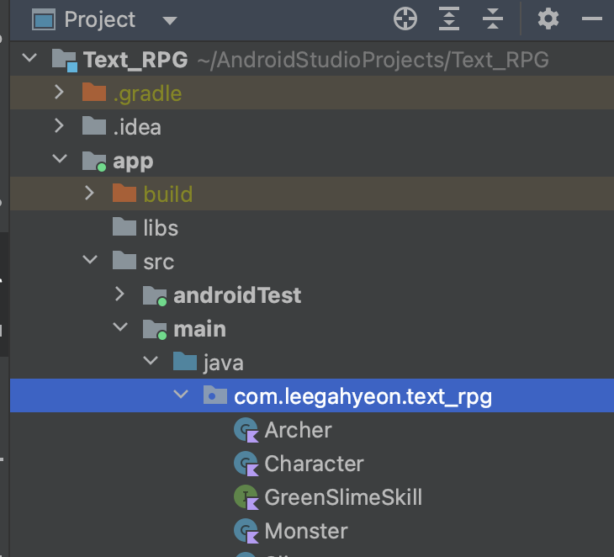Viewport: 614px width, 557px height.
Task: Select the libs folder label
Action: 161,227
